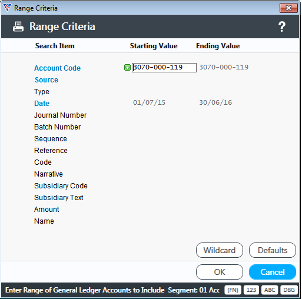Click the DBG status bar indicator
This screenshot has height=299, width=302.
(289, 290)
